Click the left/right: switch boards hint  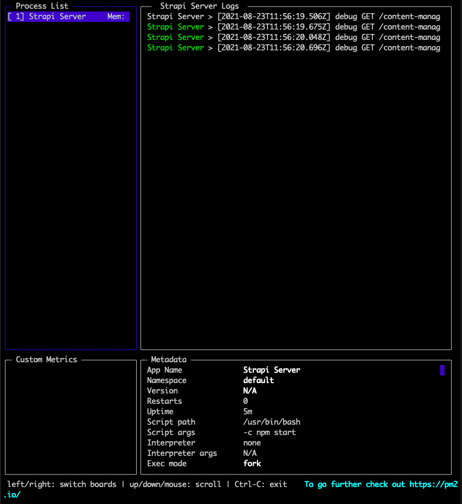pyautogui.click(x=62, y=484)
